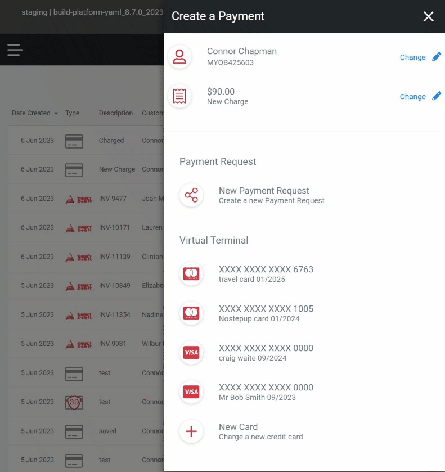
Task: Click the share icon for New Payment Request
Action: (x=191, y=195)
